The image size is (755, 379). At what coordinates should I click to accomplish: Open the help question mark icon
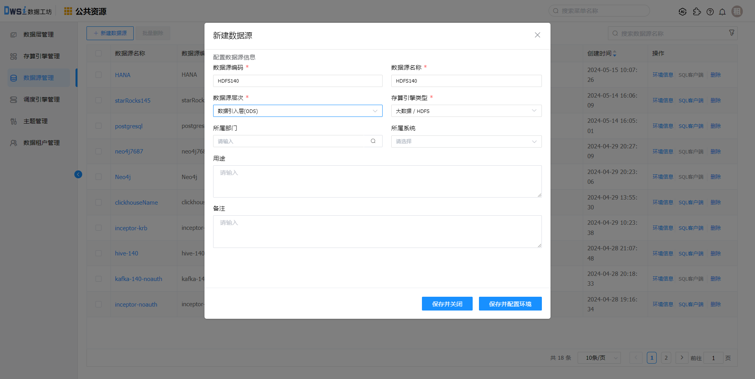710,12
